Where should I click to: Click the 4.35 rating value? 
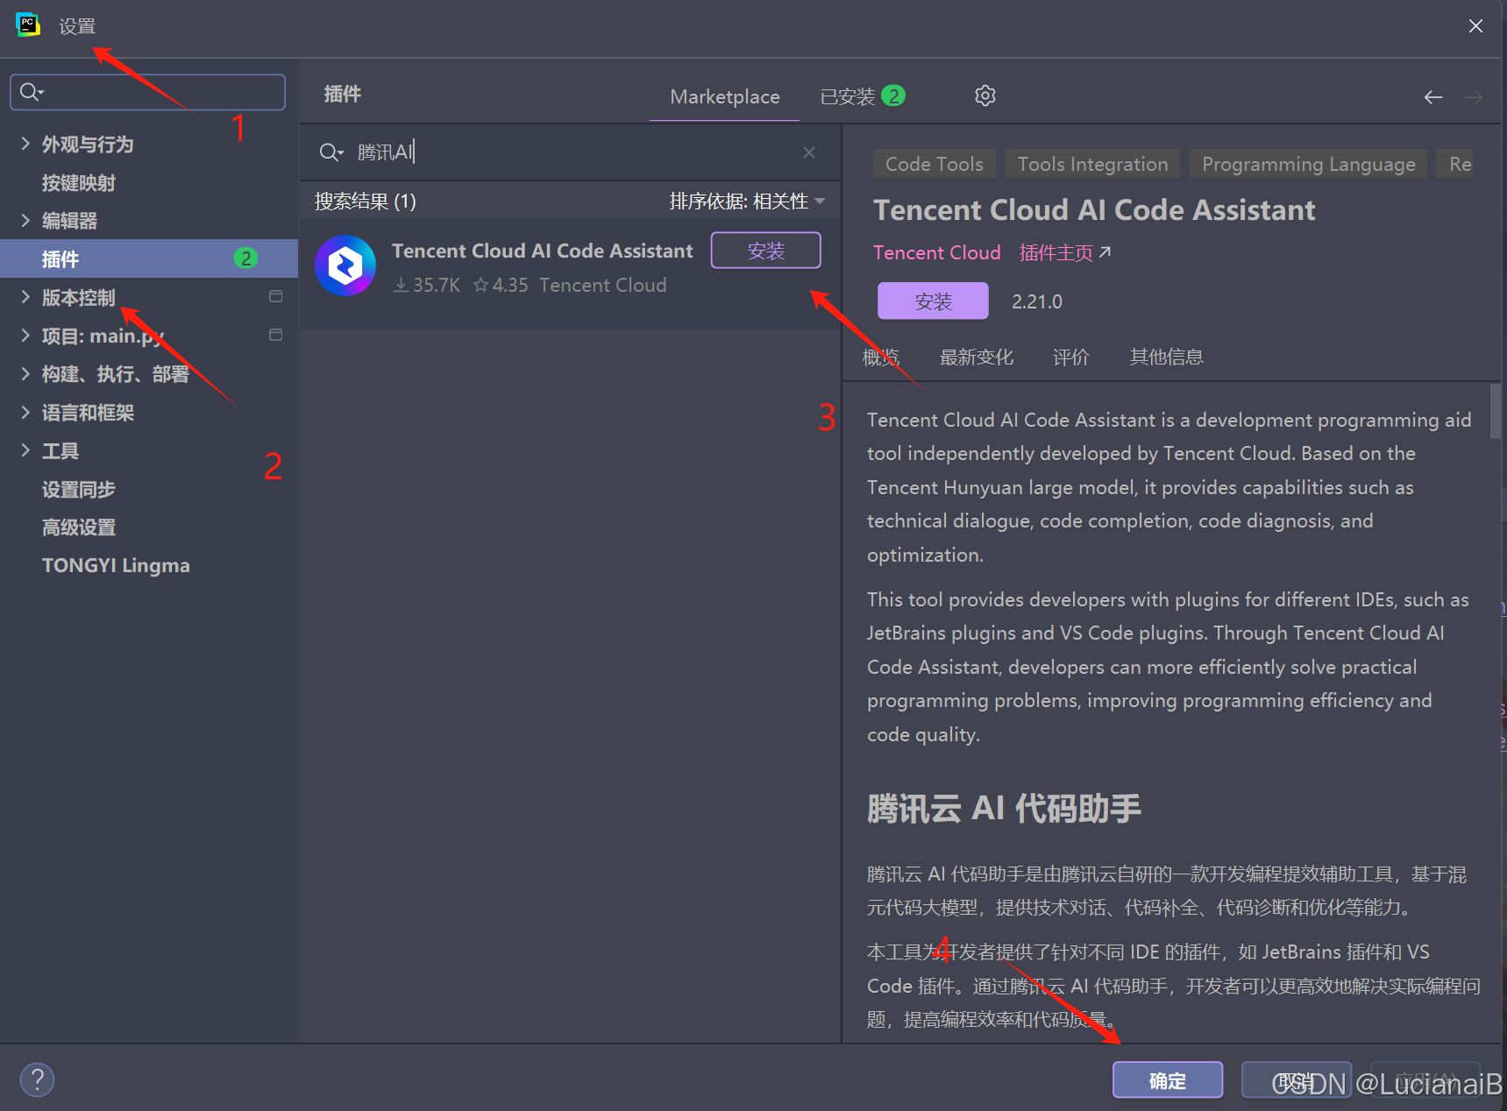(501, 285)
